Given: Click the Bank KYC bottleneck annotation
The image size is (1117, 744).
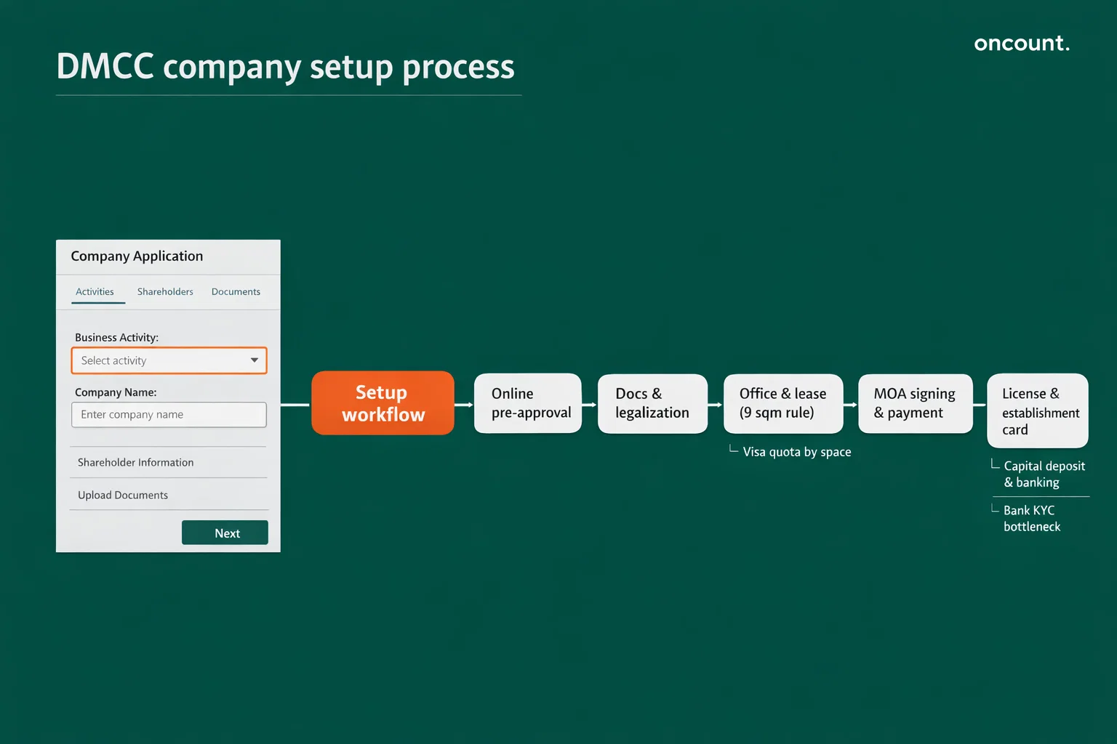Looking at the screenshot, I should [1031, 518].
